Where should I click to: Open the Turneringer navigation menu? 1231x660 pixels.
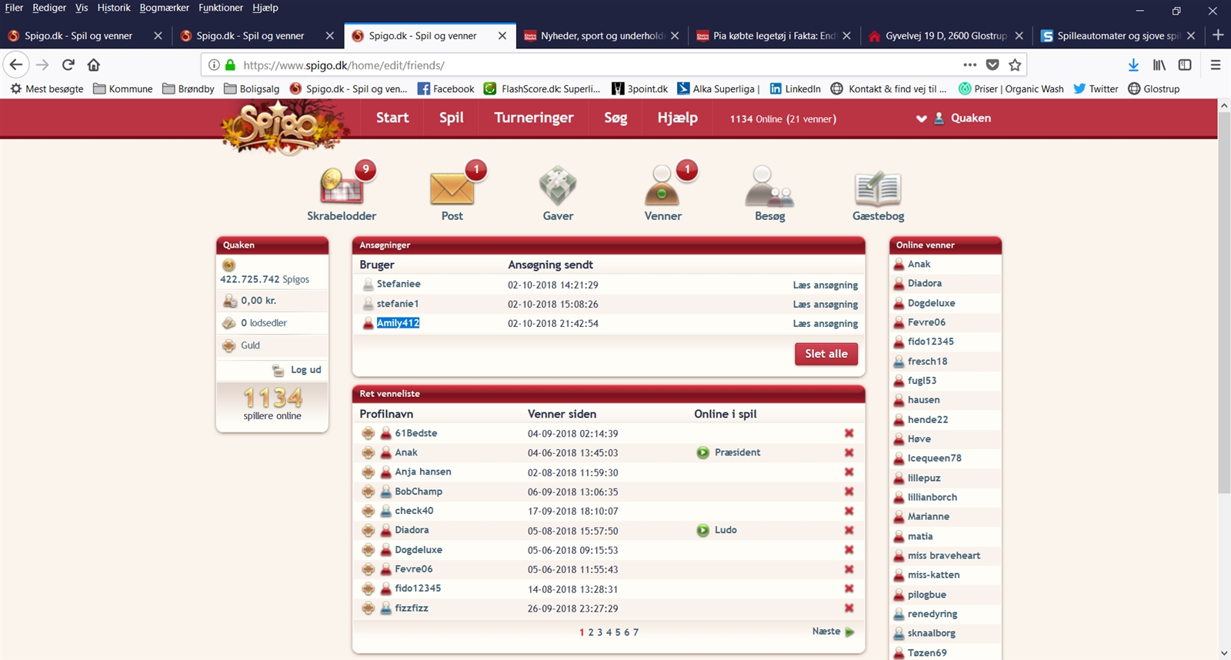(533, 118)
